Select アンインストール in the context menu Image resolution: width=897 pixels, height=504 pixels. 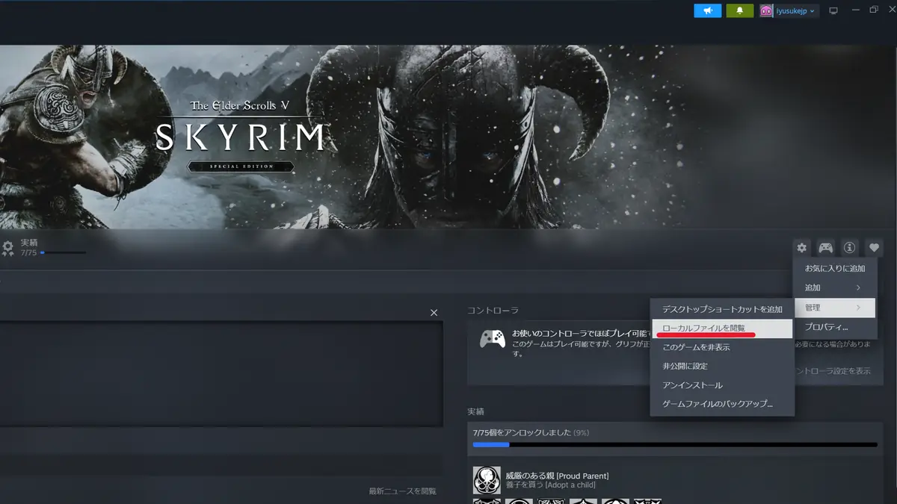point(692,385)
